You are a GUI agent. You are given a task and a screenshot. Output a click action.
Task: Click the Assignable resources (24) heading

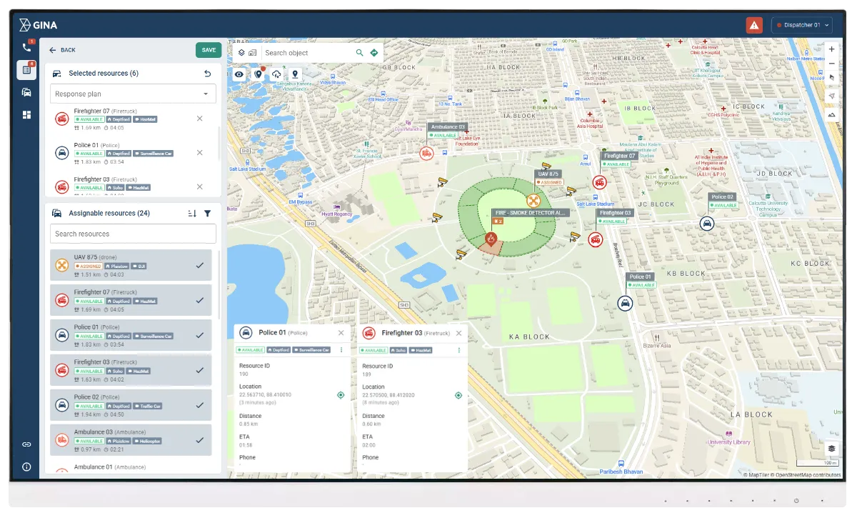coord(109,213)
